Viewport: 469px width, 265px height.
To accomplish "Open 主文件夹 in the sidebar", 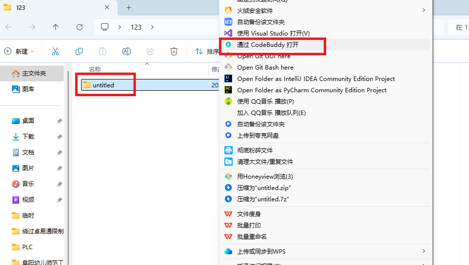I will tap(32, 74).
